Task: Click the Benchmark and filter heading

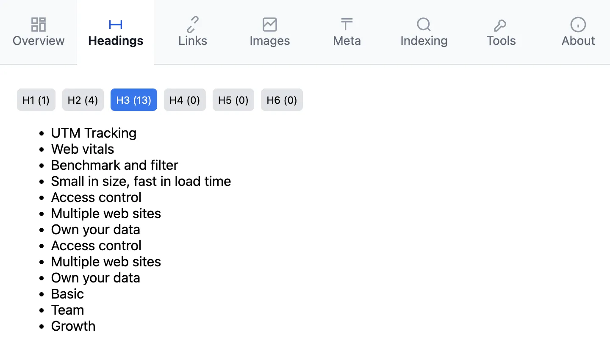Action: click(115, 165)
